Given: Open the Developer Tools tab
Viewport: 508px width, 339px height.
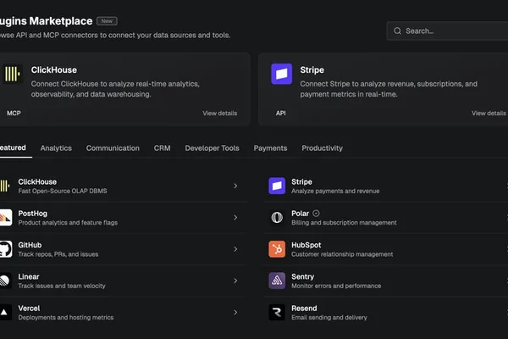Looking at the screenshot, I should tap(212, 148).
